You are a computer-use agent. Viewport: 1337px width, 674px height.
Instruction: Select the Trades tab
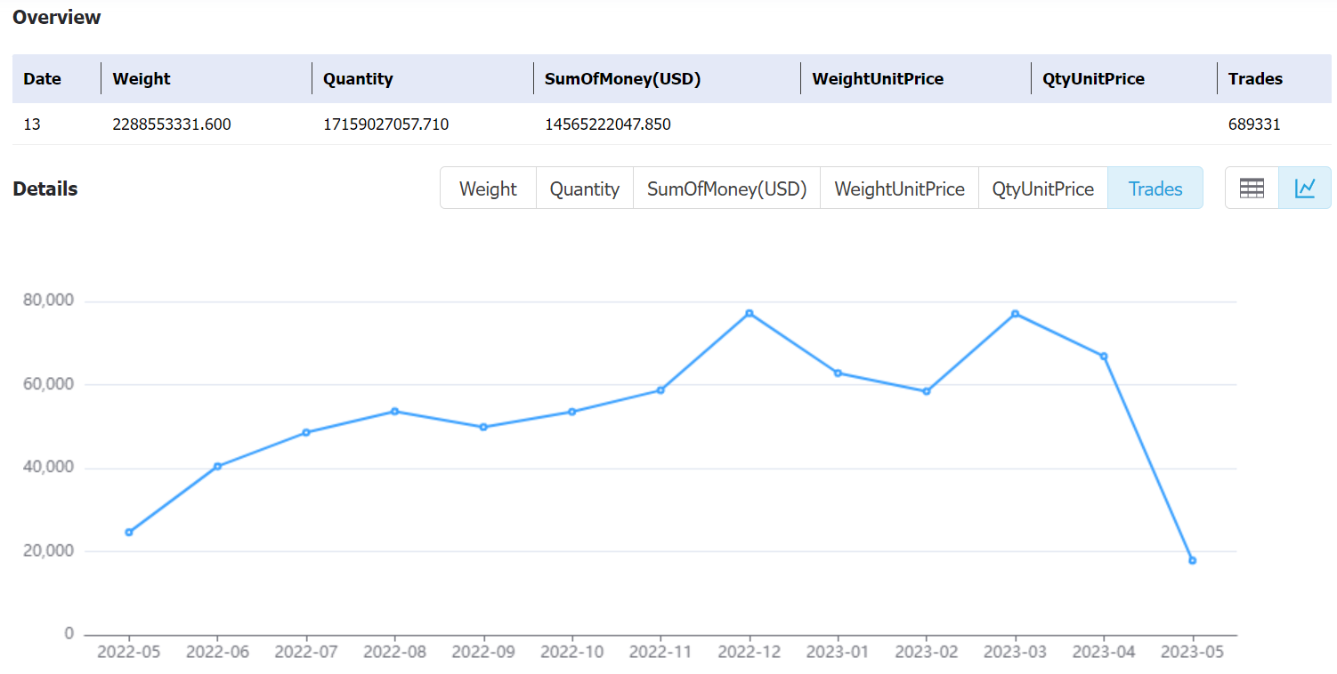(1155, 189)
